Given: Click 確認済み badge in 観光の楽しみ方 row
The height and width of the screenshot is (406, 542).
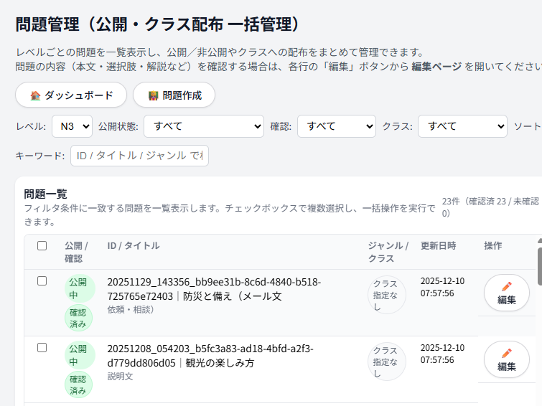Looking at the screenshot, I should pyautogui.click(x=78, y=385).
